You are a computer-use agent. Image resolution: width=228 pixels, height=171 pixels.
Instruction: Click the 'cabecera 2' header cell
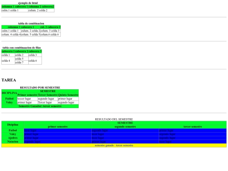22,52
